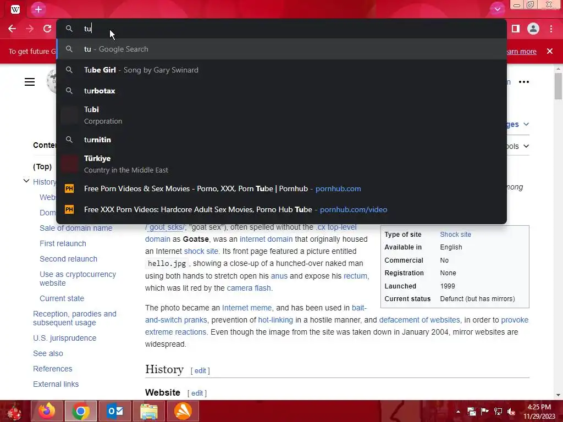Toggle the browser side panel

(516, 29)
